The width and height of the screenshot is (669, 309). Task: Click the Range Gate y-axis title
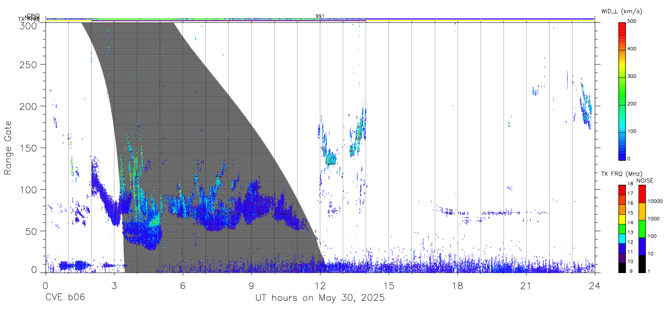pos(9,147)
